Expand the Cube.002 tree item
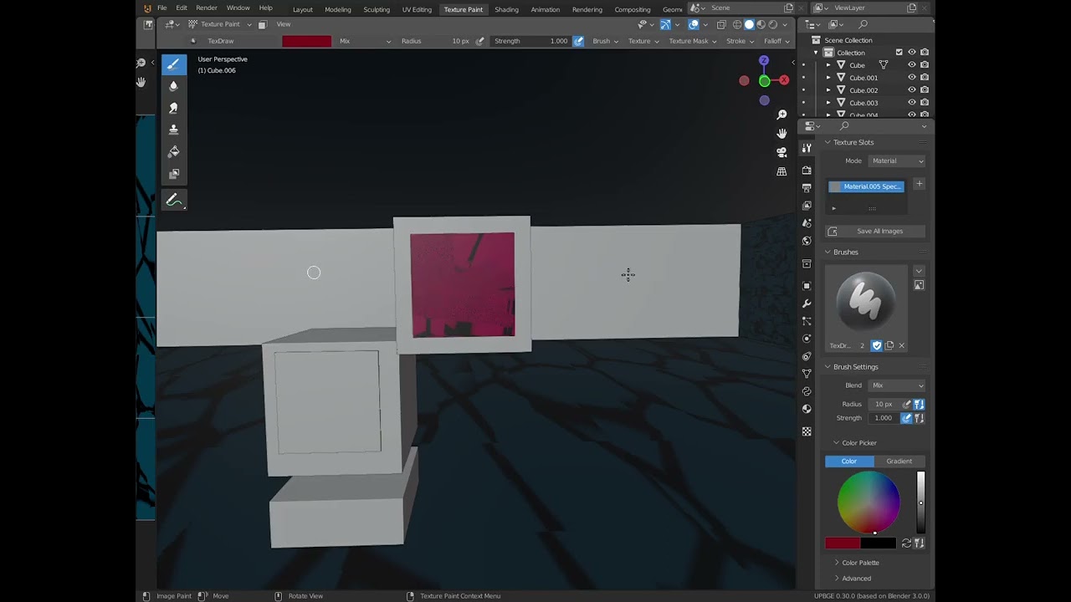Screen dimensions: 1071x602 point(828,90)
